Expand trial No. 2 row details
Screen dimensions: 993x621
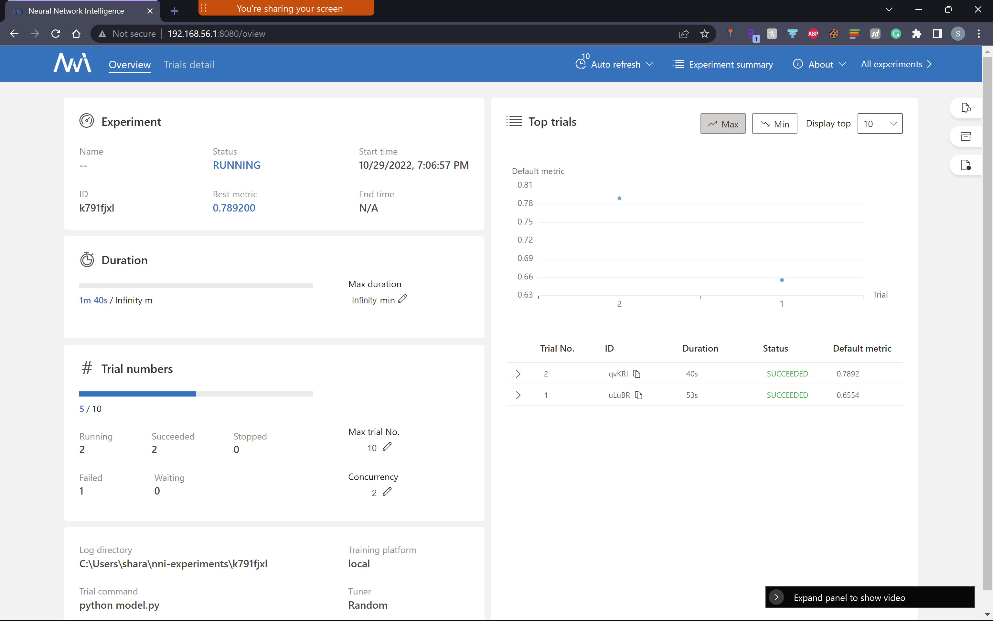[518, 374]
